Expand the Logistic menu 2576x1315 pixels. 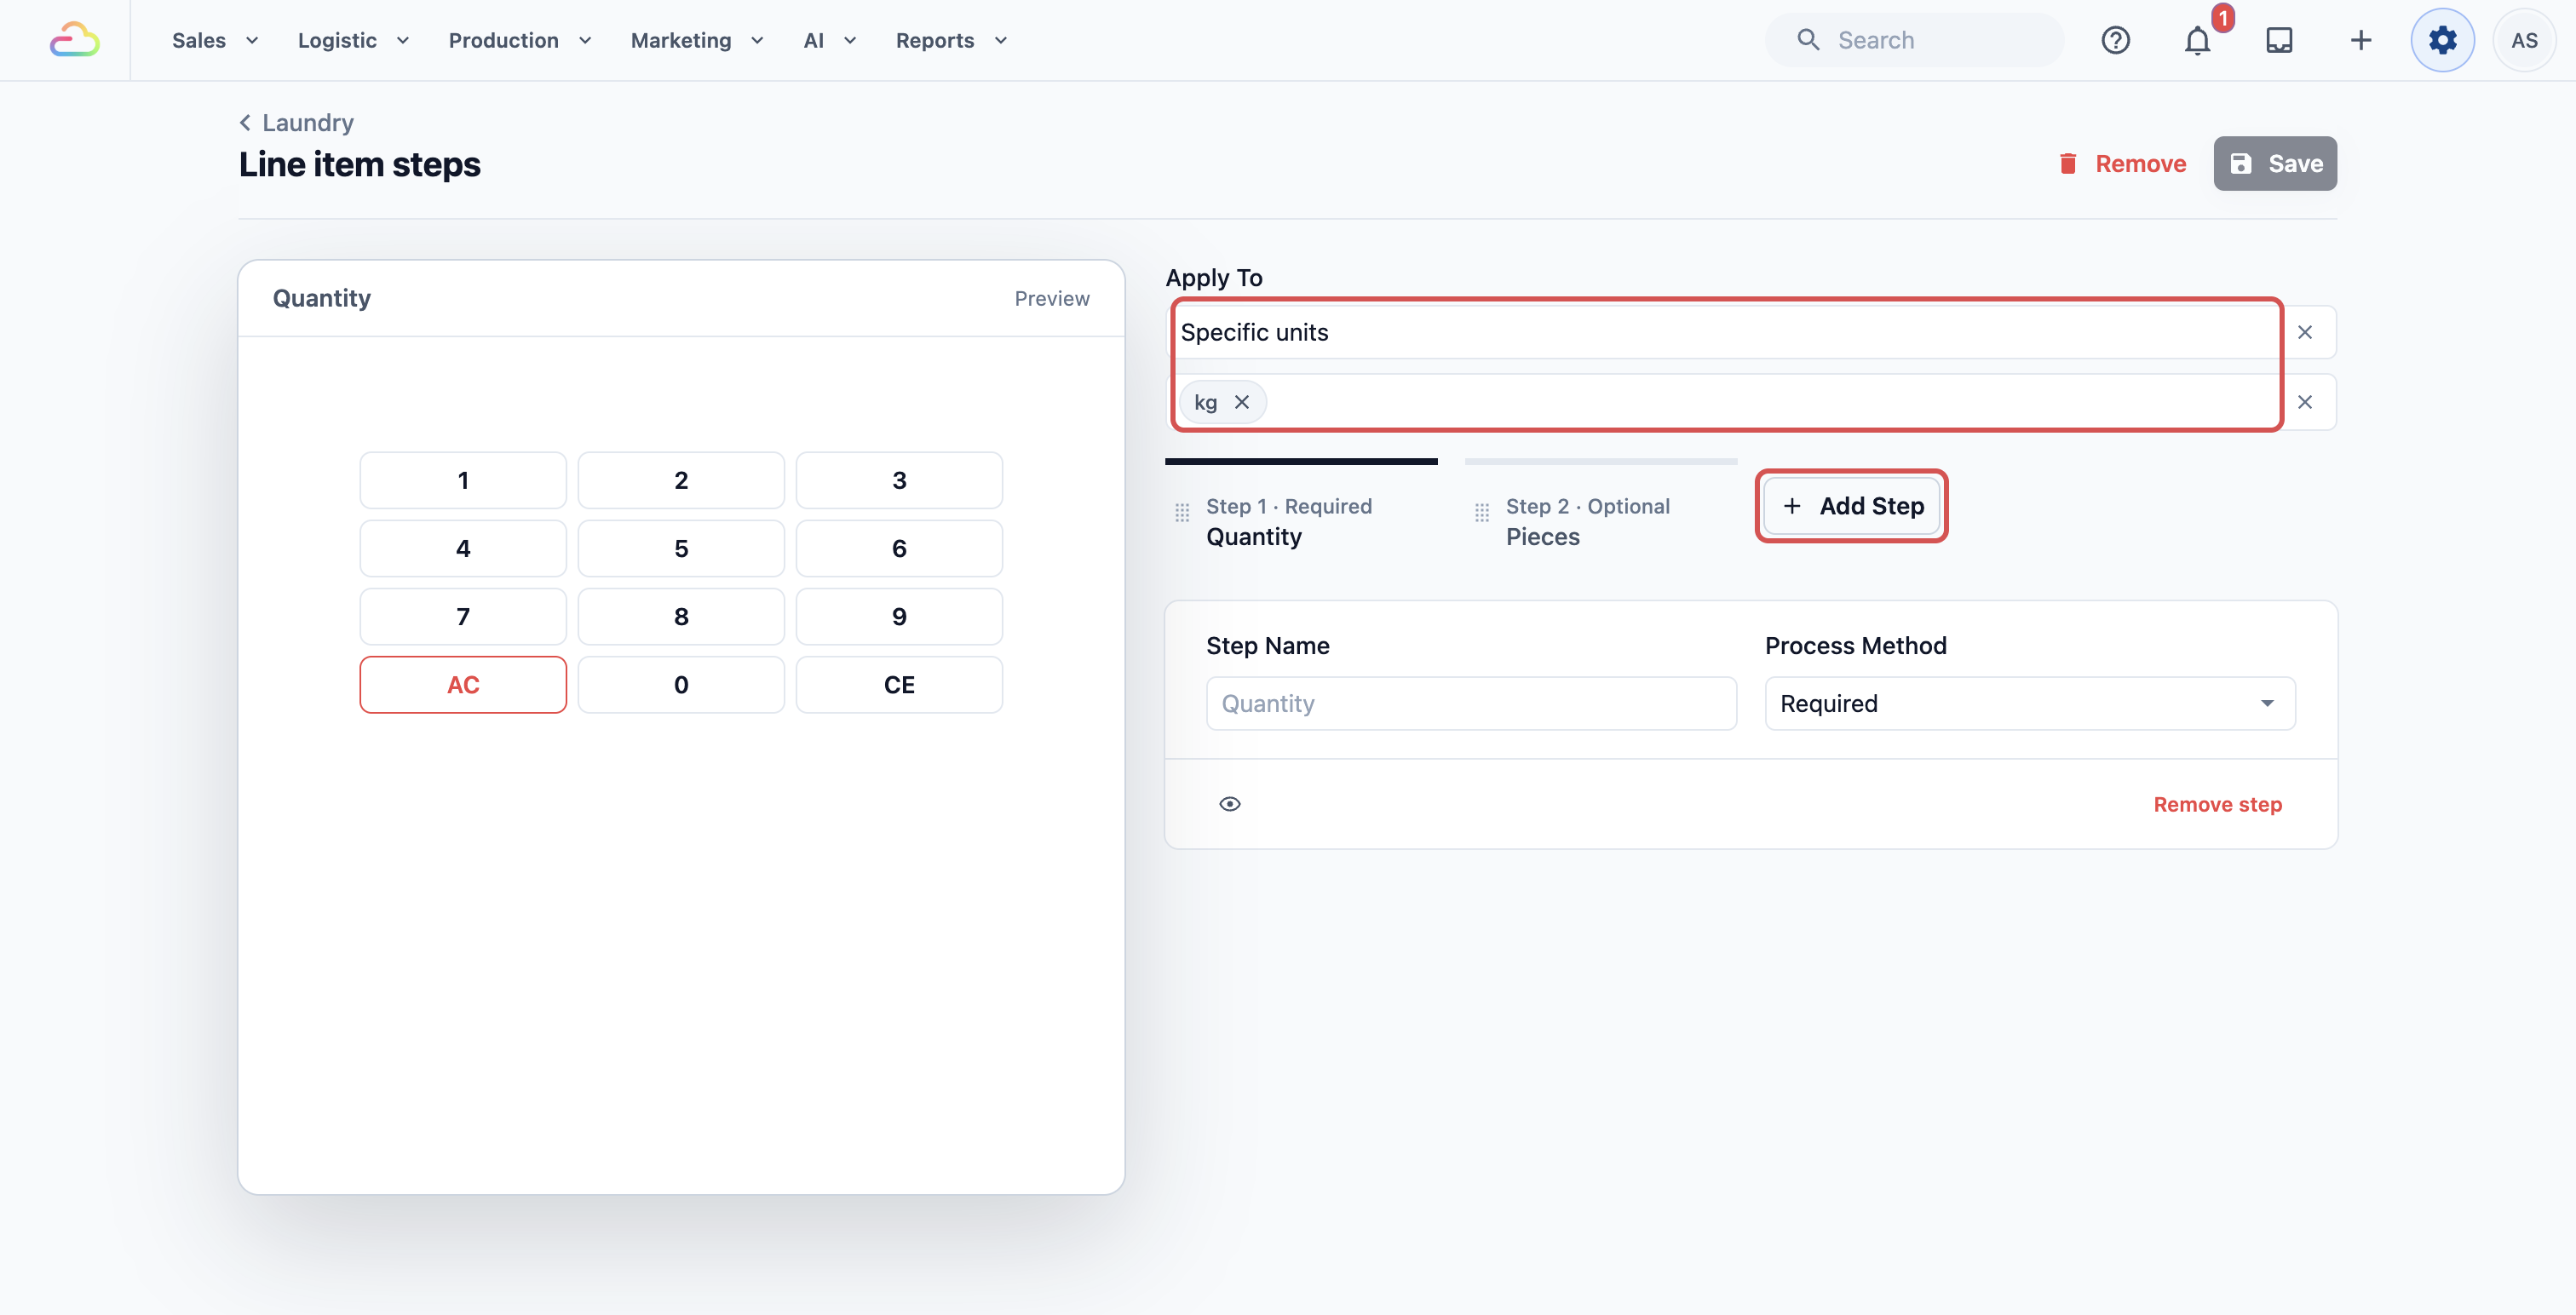pyautogui.click(x=354, y=40)
